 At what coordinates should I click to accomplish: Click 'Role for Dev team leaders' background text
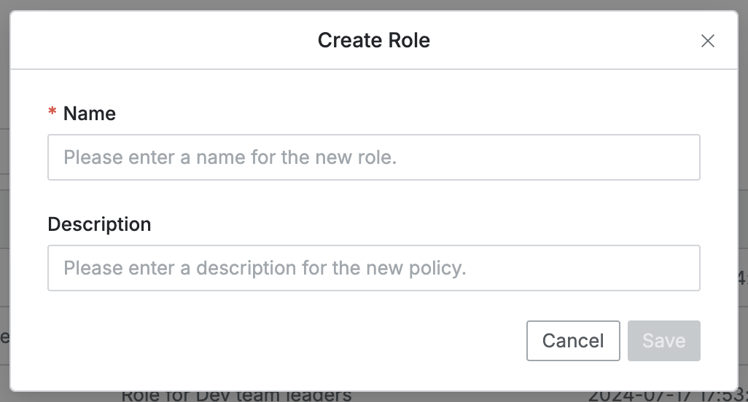coord(236,396)
